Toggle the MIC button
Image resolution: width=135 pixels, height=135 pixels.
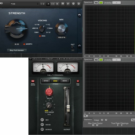[x=42, y=120]
